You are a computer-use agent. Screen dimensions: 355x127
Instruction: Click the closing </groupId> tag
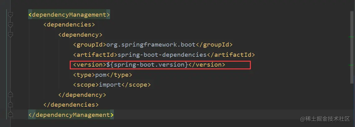point(214,45)
